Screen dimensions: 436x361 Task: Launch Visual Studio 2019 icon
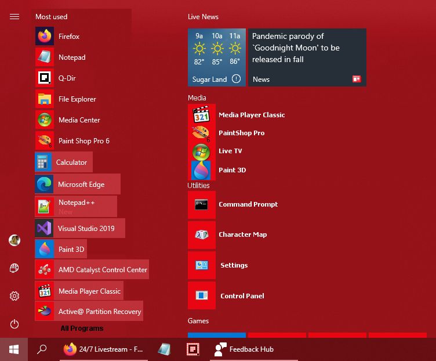44,228
